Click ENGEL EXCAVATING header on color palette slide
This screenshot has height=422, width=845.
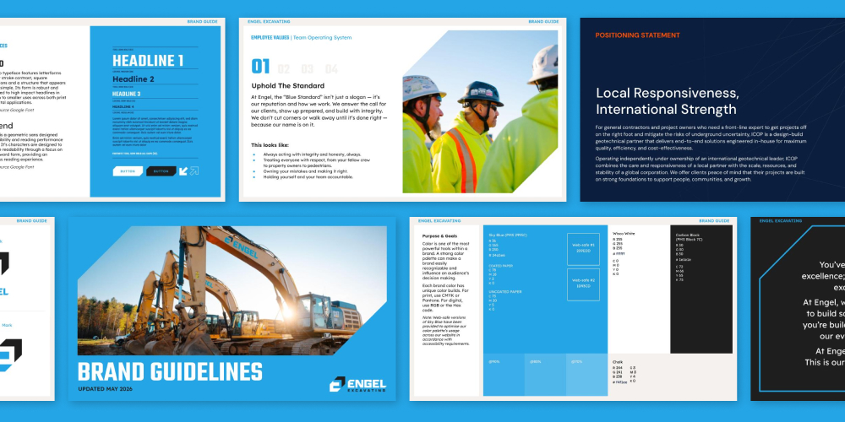(x=439, y=220)
